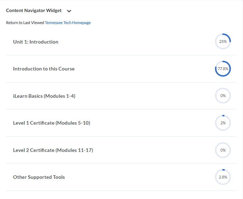Click Level 2 Certificate 0% progress circle

tap(223, 150)
